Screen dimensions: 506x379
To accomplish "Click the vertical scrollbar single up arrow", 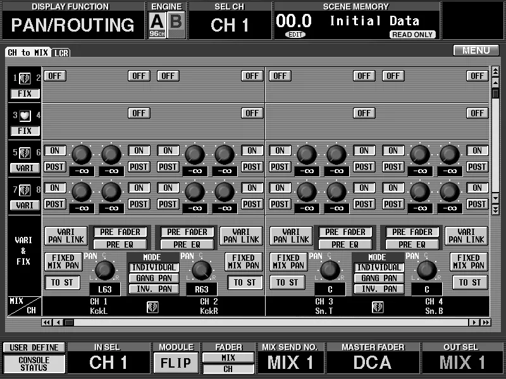I will click(495, 83).
